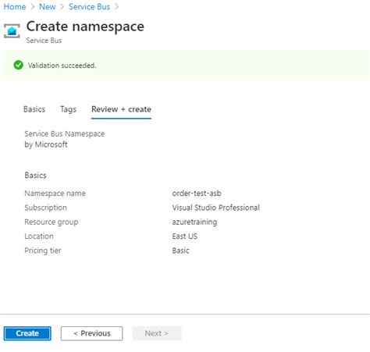Click the Namespace name label

pos(55,194)
